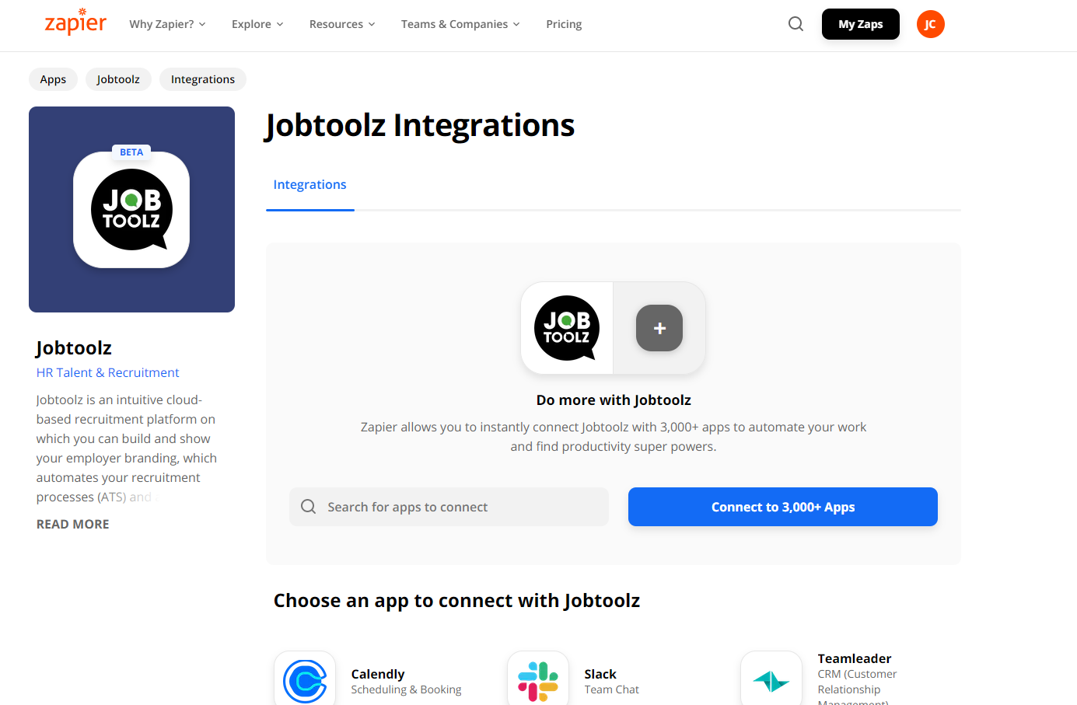Open the HR Talent & Recruitment link
This screenshot has width=1077, height=705.
point(107,372)
